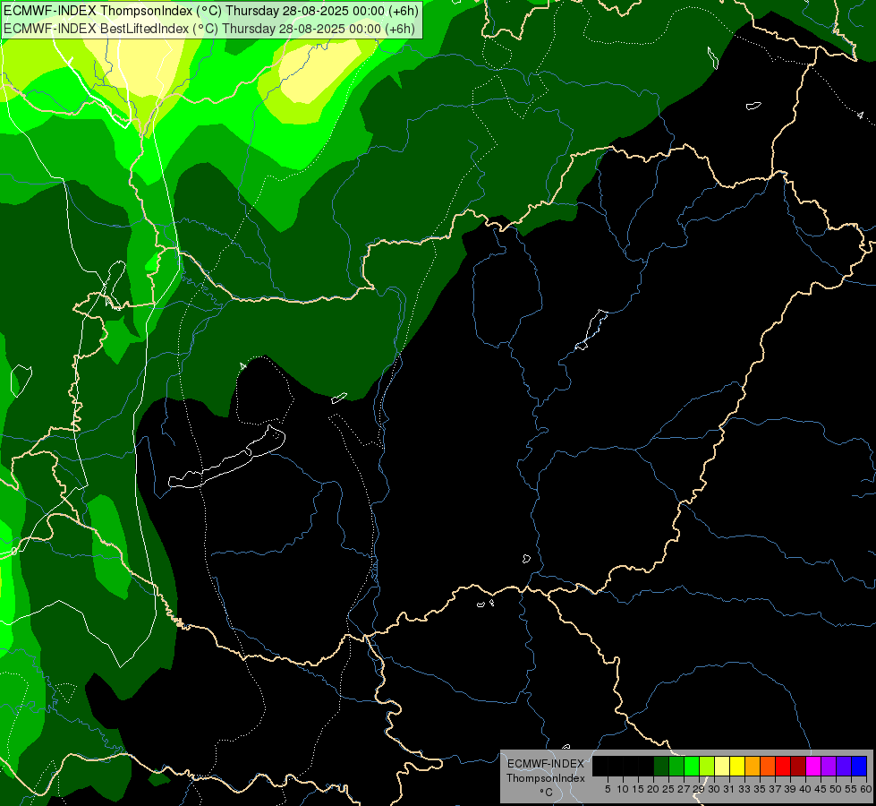Click the legend scale value 31
Viewport: 876px width, 806px height.
[x=729, y=789]
